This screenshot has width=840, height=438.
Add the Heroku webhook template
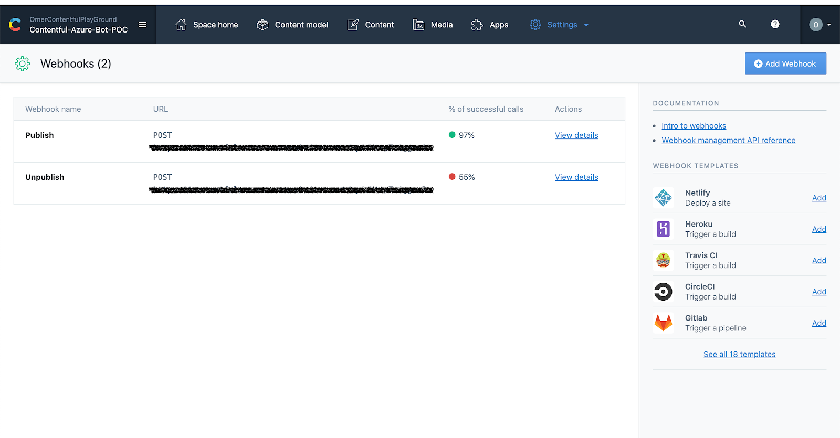pos(819,229)
